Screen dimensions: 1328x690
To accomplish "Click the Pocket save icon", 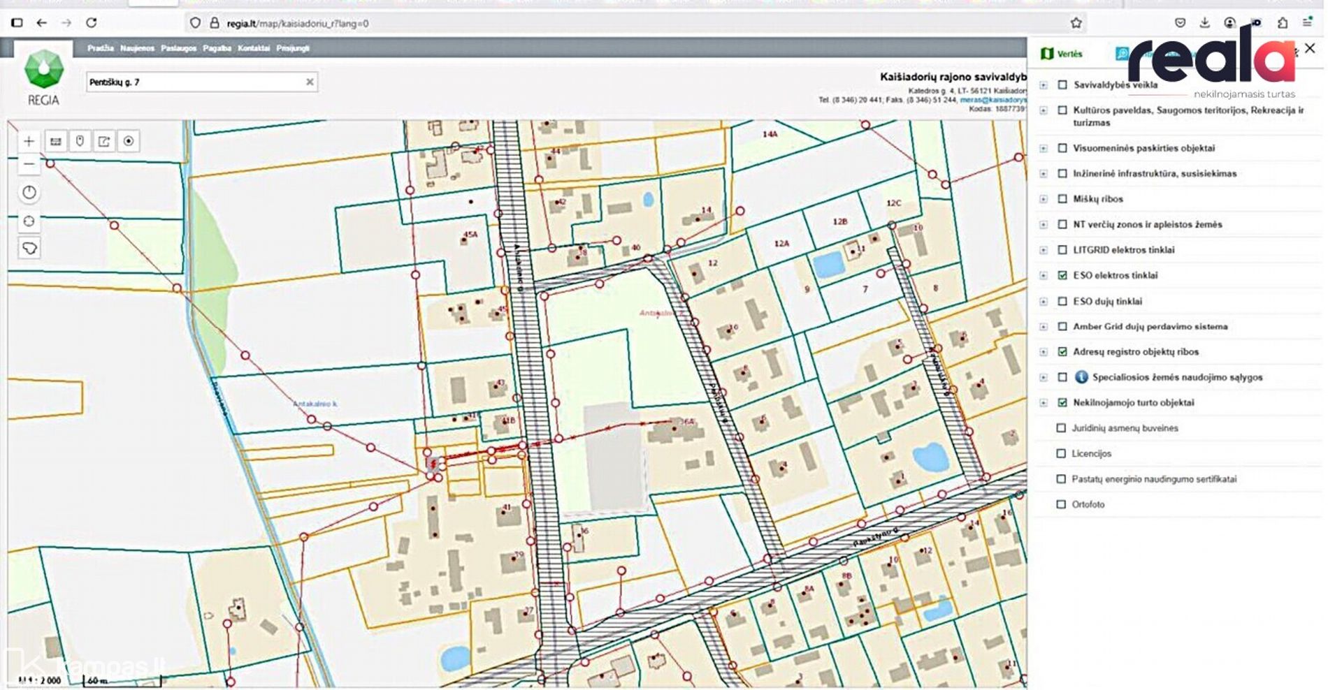I will pyautogui.click(x=1180, y=23).
